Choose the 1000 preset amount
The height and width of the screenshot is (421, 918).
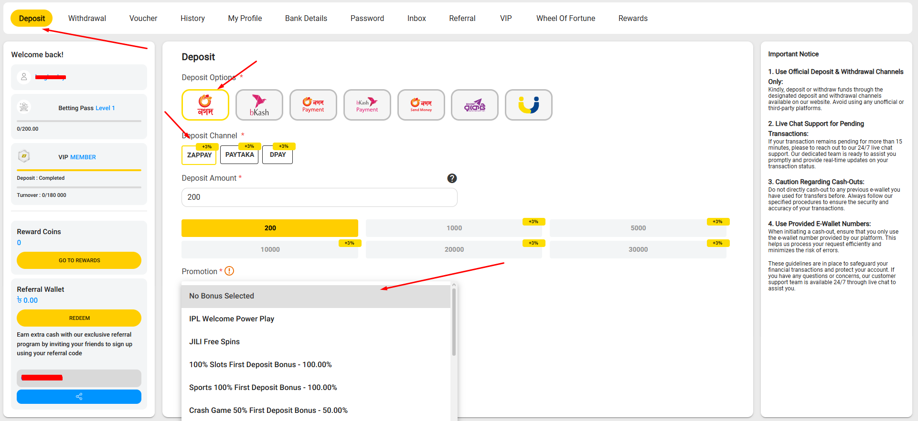click(x=454, y=228)
